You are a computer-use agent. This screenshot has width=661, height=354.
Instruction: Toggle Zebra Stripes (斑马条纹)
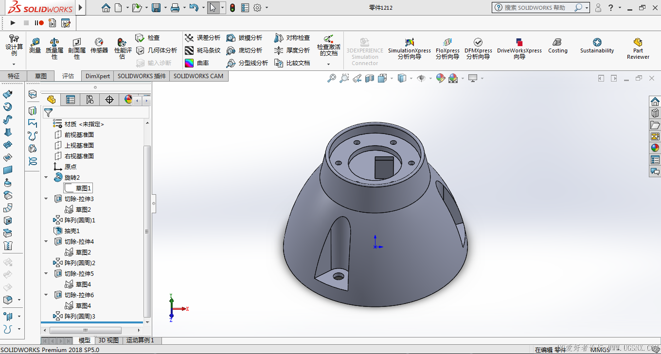[203, 51]
